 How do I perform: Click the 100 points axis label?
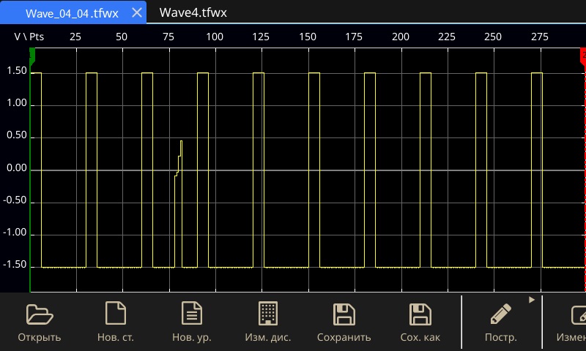coord(215,37)
